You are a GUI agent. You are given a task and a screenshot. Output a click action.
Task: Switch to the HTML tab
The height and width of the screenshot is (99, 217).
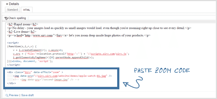click(27, 10)
